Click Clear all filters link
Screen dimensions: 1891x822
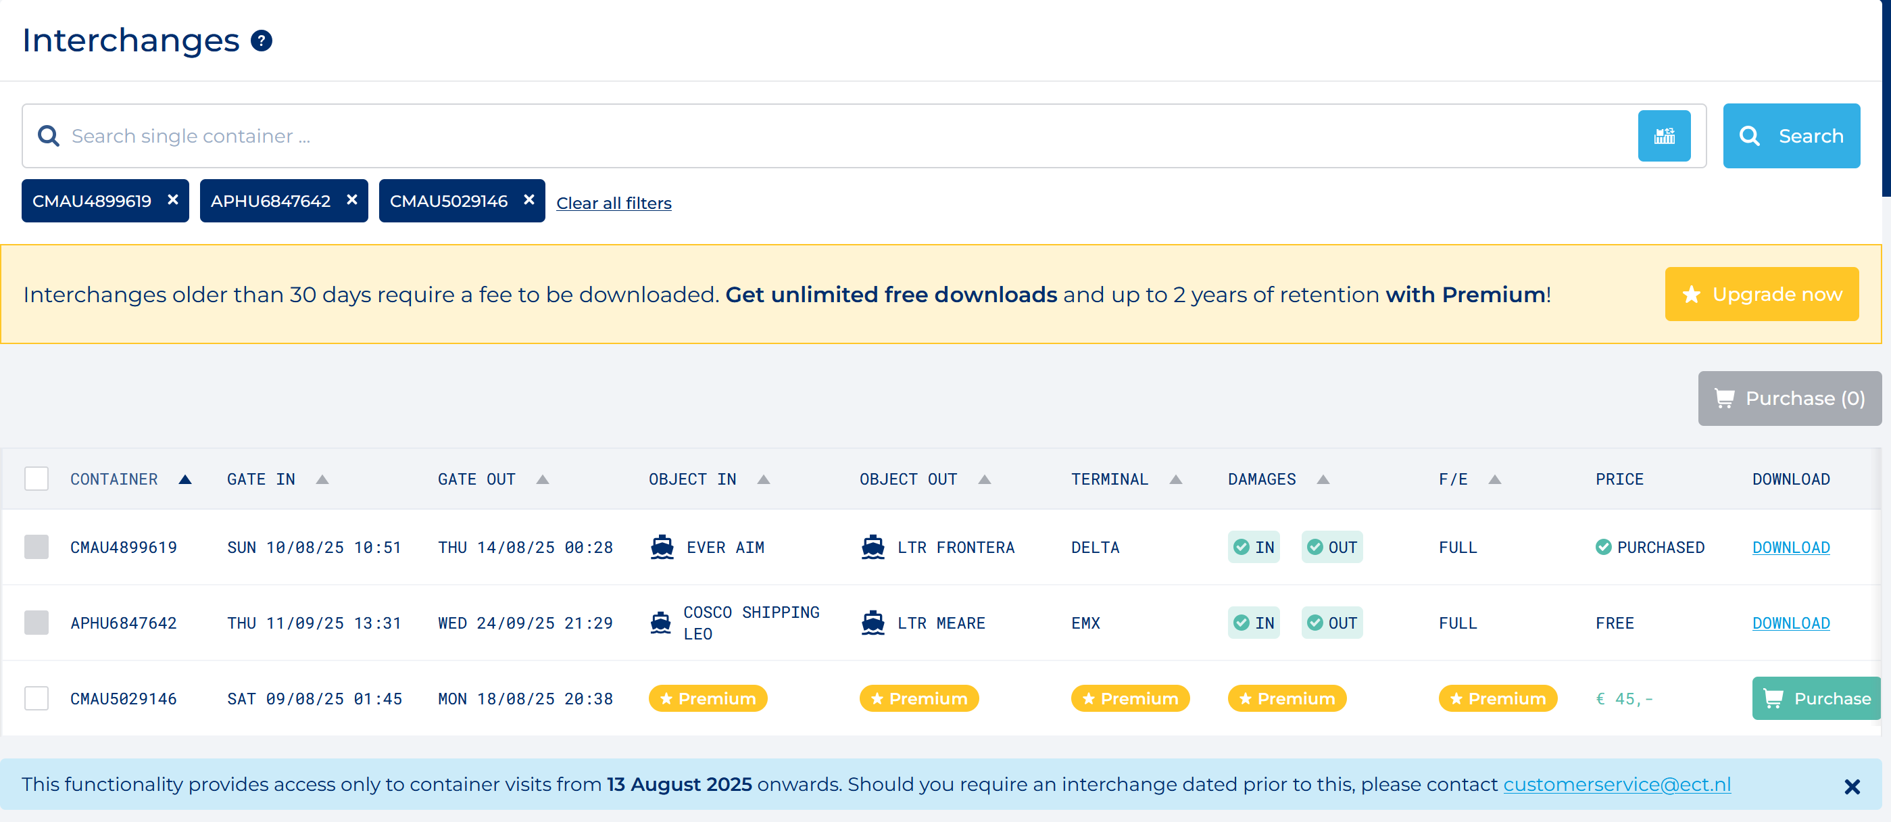click(x=613, y=203)
